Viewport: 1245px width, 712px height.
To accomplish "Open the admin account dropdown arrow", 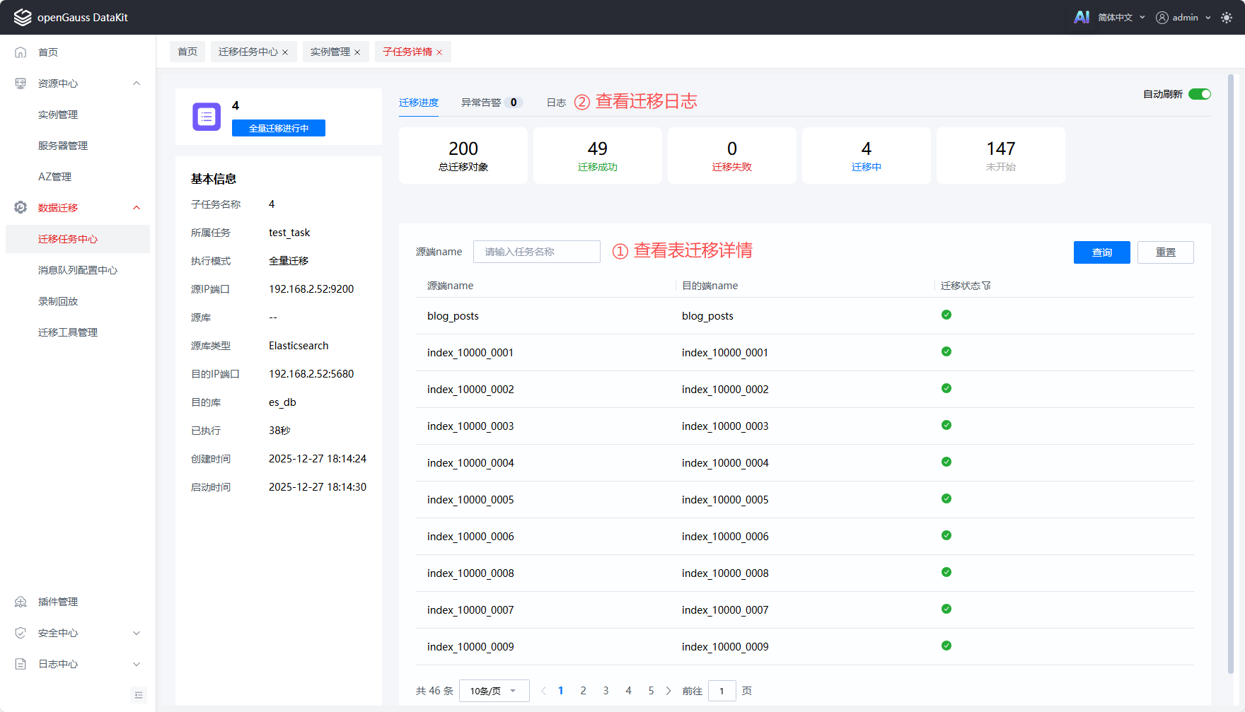I will 1208,18.
